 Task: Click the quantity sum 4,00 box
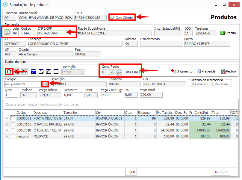point(131,172)
